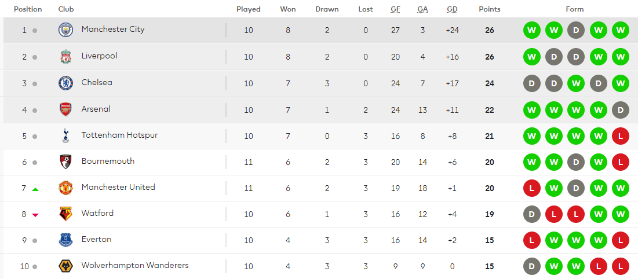Image resolution: width=638 pixels, height=279 pixels.
Task: Click the Tottenham Hotspur crest icon
Action: click(65, 136)
